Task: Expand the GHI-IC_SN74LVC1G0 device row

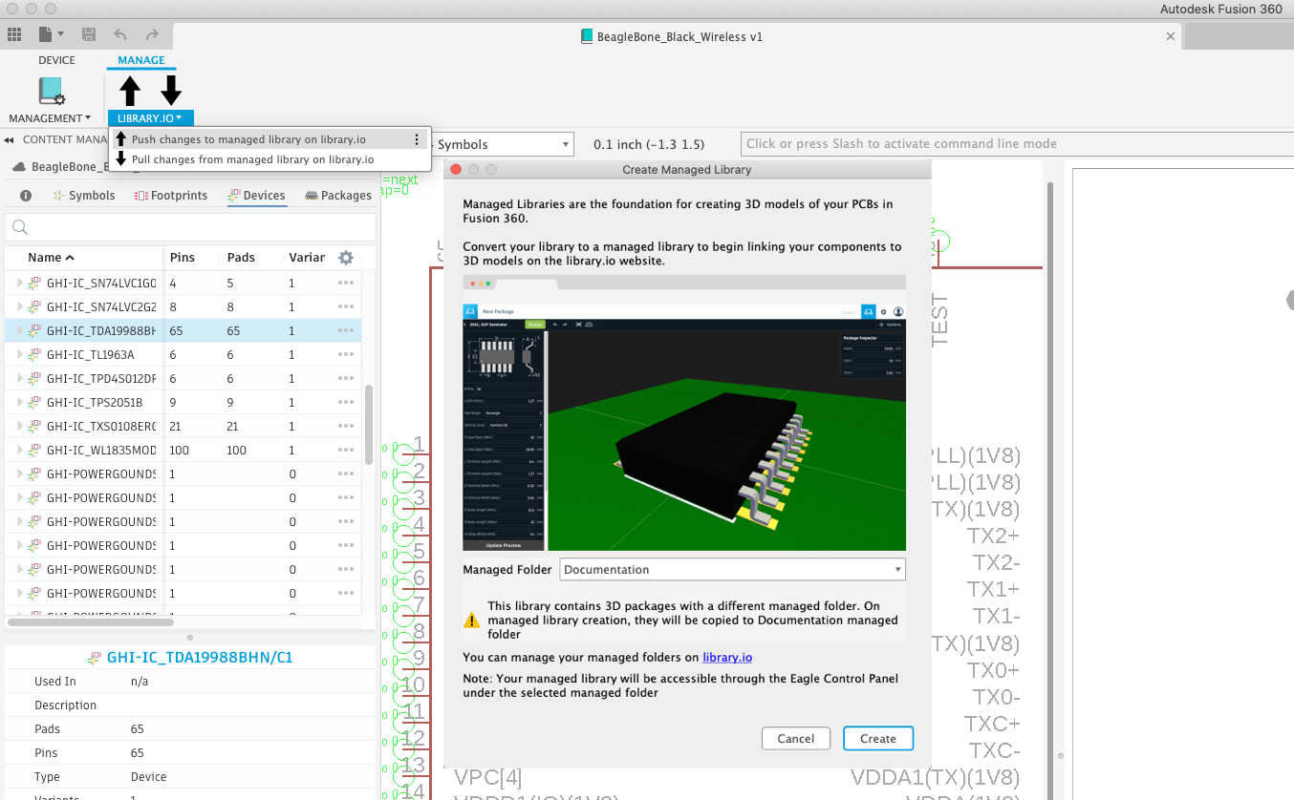Action: [x=19, y=284]
